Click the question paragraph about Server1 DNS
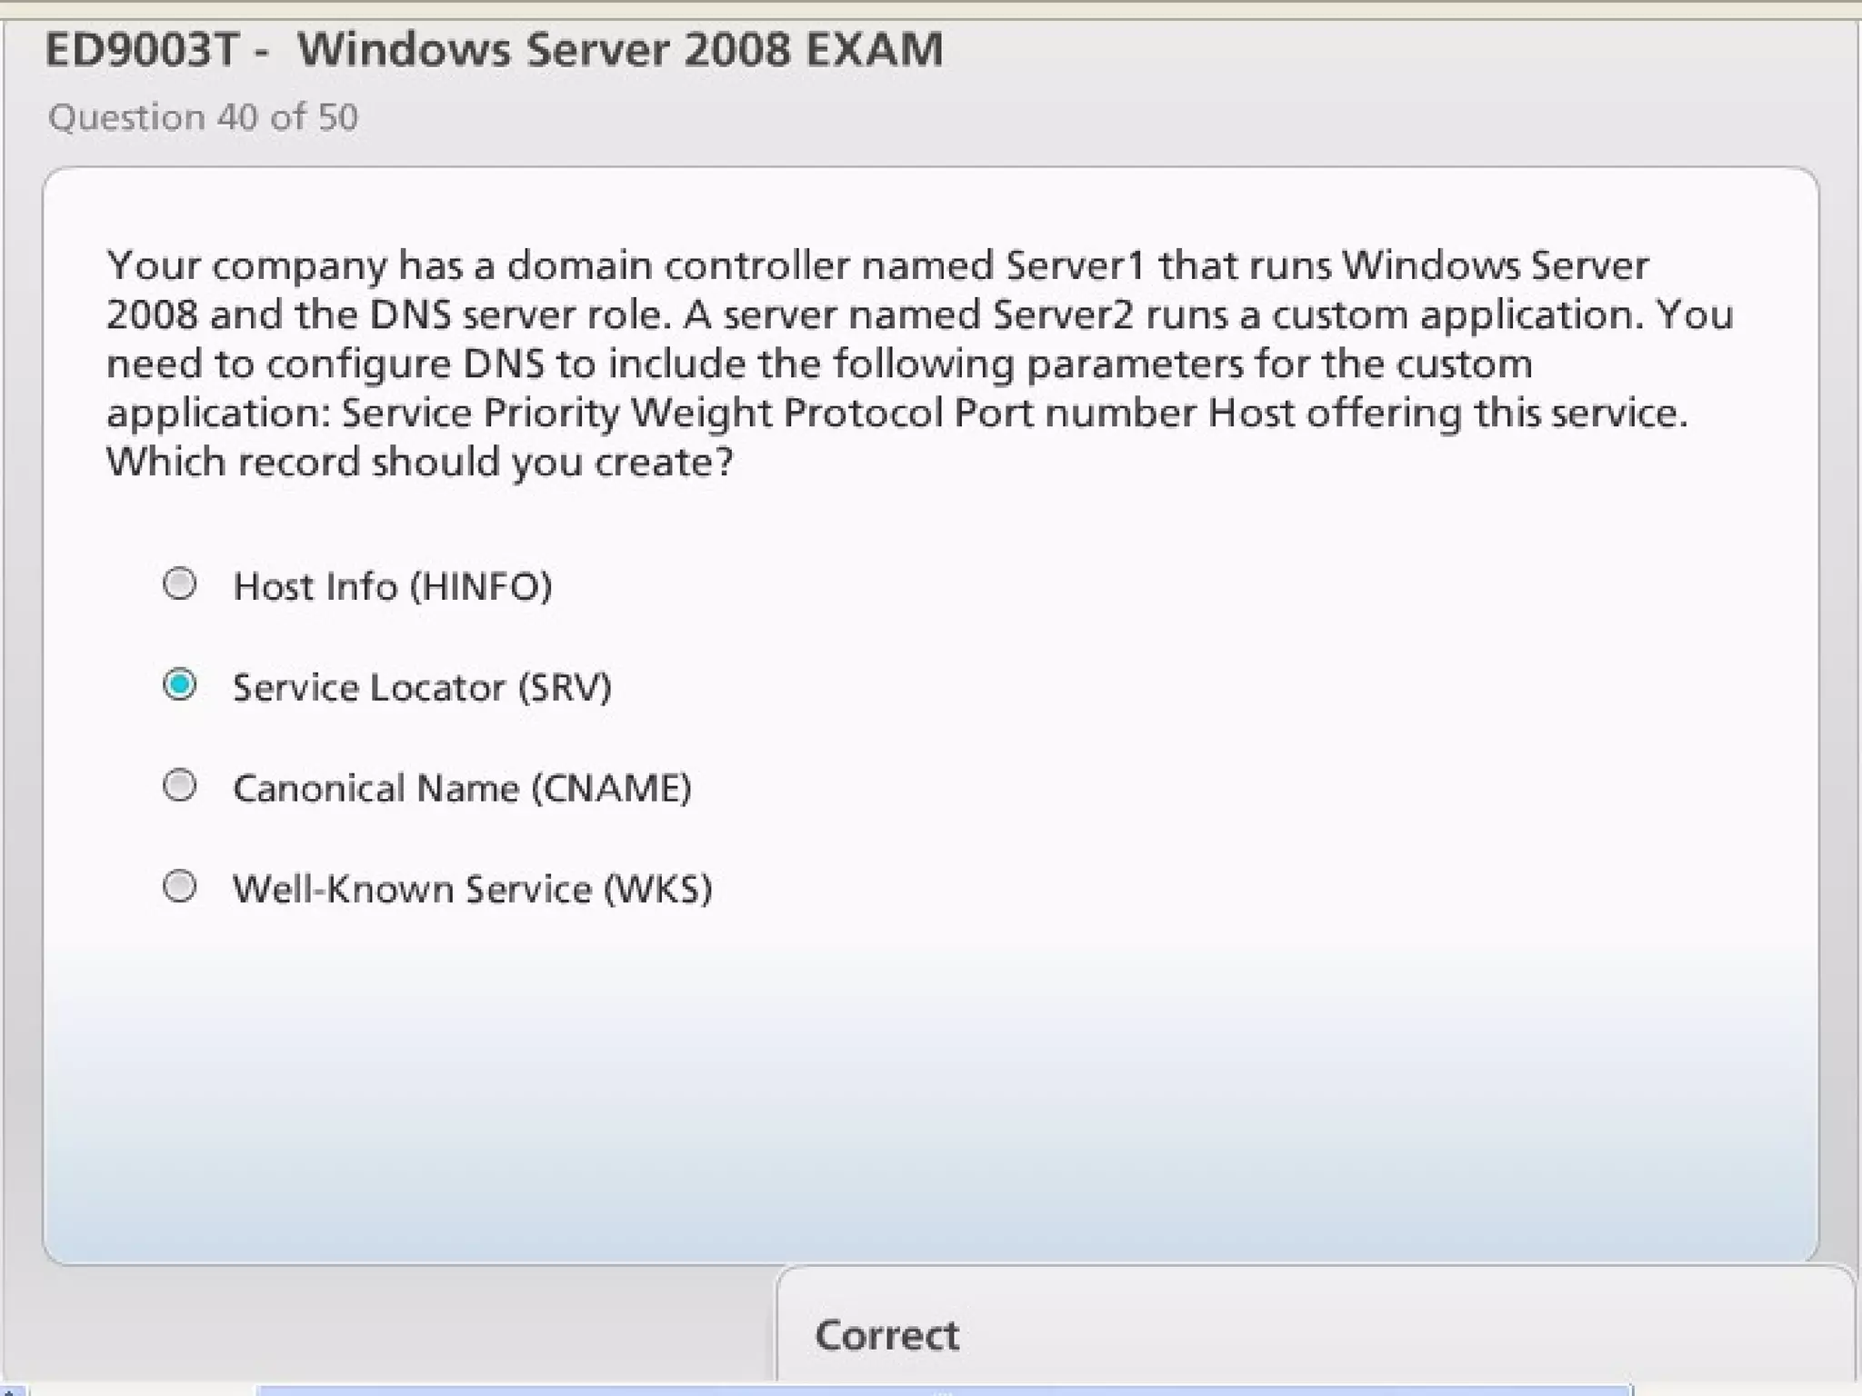This screenshot has width=1862, height=1396. (x=920, y=364)
